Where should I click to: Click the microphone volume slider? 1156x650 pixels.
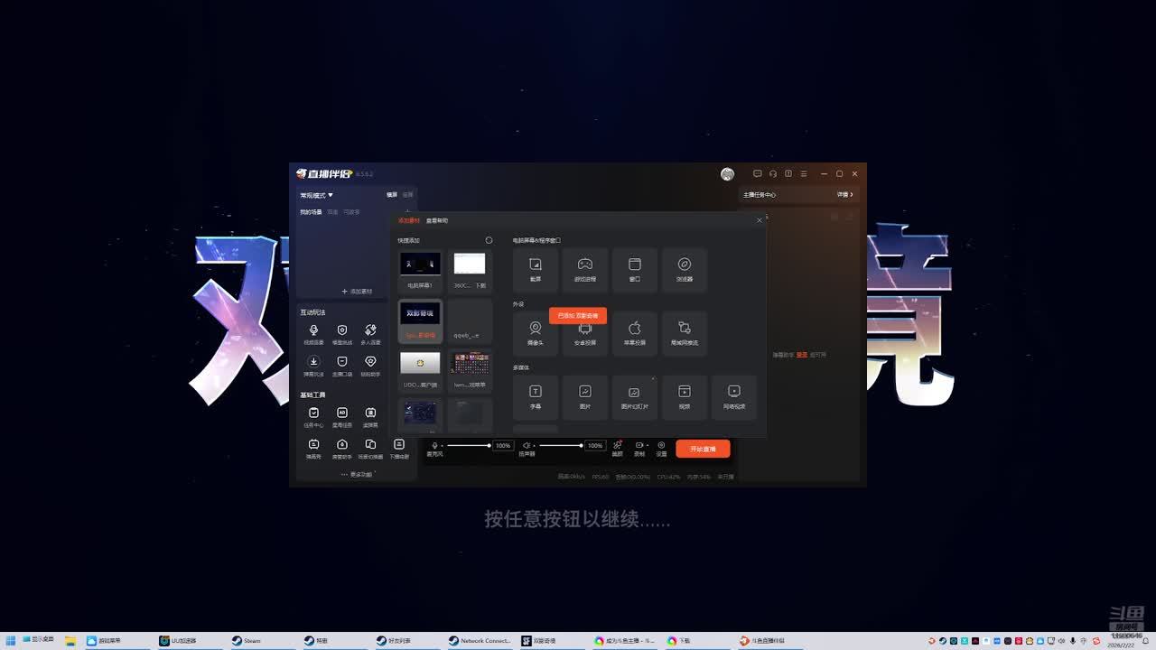click(468, 445)
